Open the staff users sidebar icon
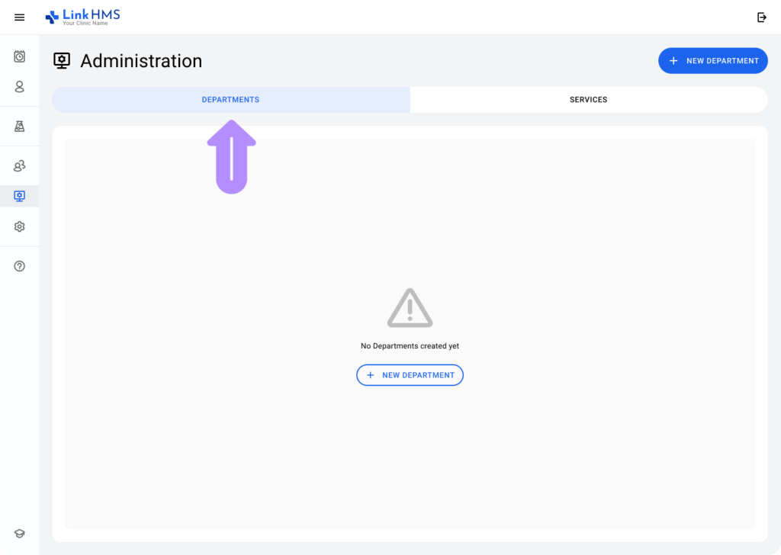 coord(19,165)
